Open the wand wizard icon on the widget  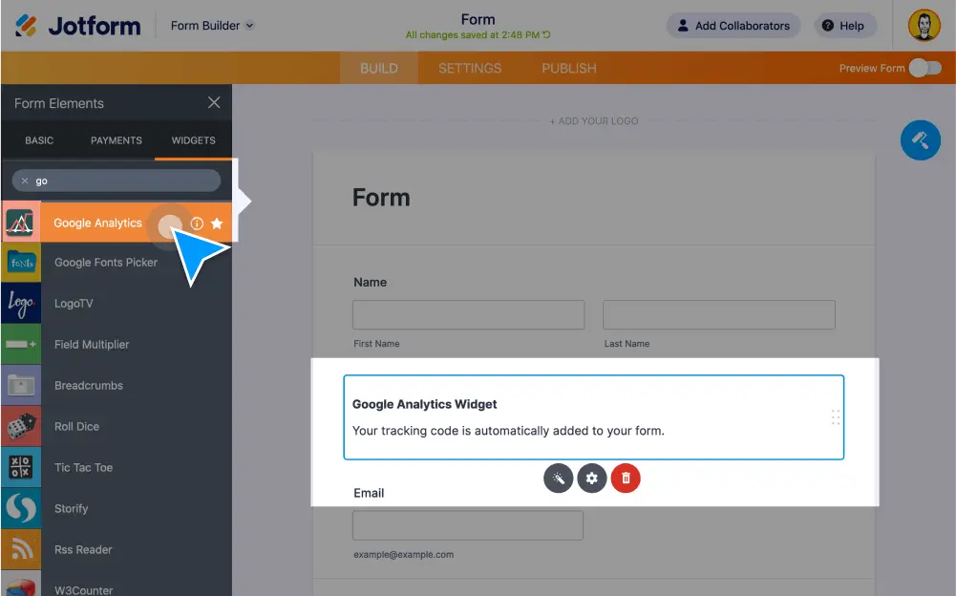click(559, 479)
